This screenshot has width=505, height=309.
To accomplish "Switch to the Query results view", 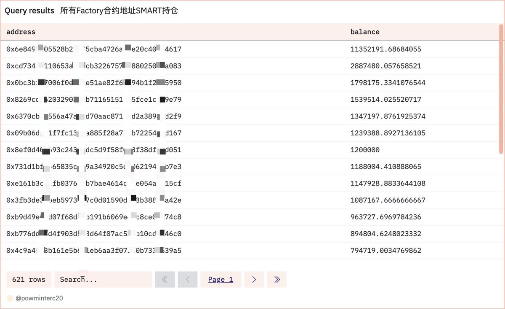I will [x=29, y=11].
